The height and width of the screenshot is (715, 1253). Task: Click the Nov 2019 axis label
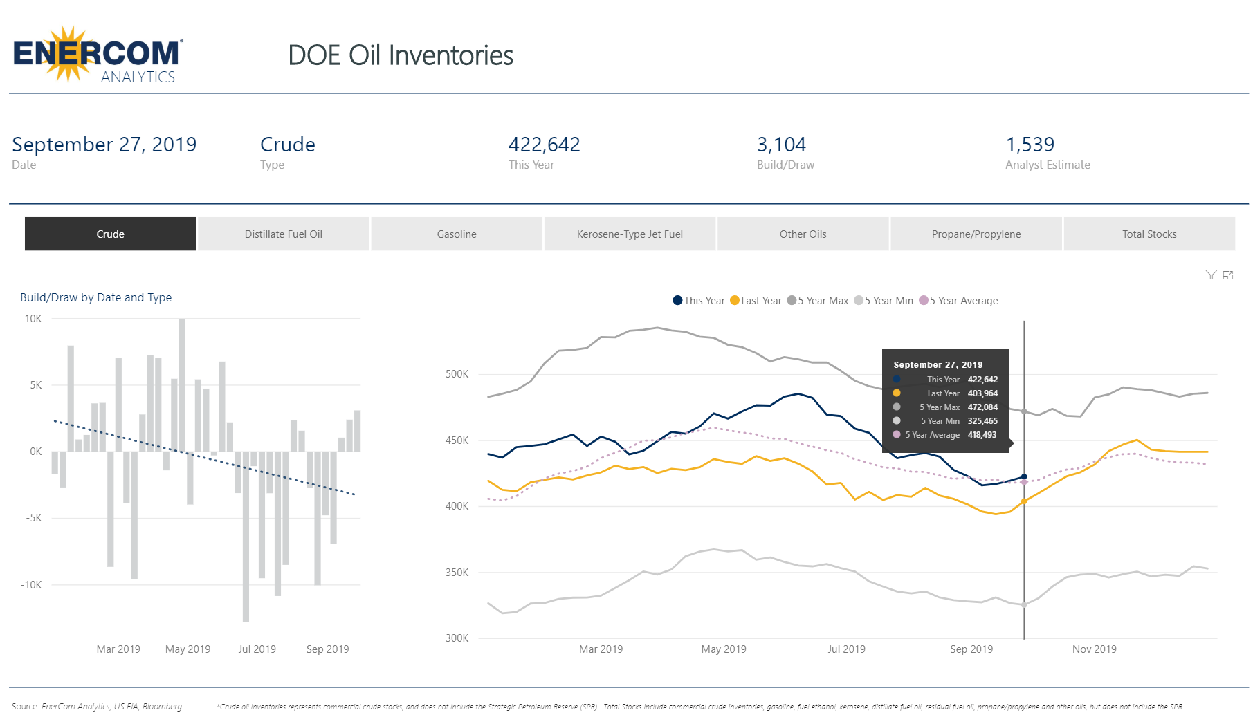click(1094, 649)
